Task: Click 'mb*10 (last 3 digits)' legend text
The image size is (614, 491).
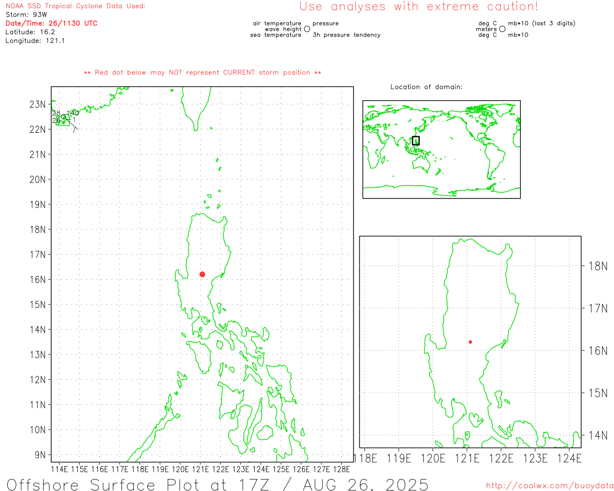Action: [x=542, y=23]
